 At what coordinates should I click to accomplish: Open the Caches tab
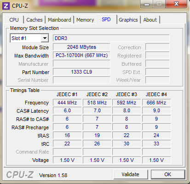35,20
